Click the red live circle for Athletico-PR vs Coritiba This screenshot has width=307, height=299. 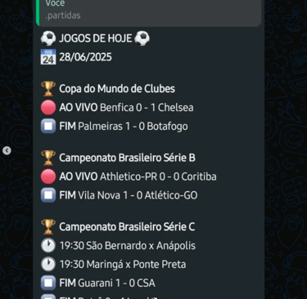48,176
